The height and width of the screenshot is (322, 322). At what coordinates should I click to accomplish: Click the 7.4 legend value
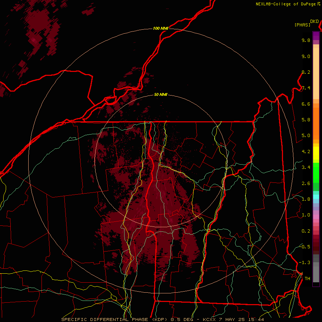[306, 88]
